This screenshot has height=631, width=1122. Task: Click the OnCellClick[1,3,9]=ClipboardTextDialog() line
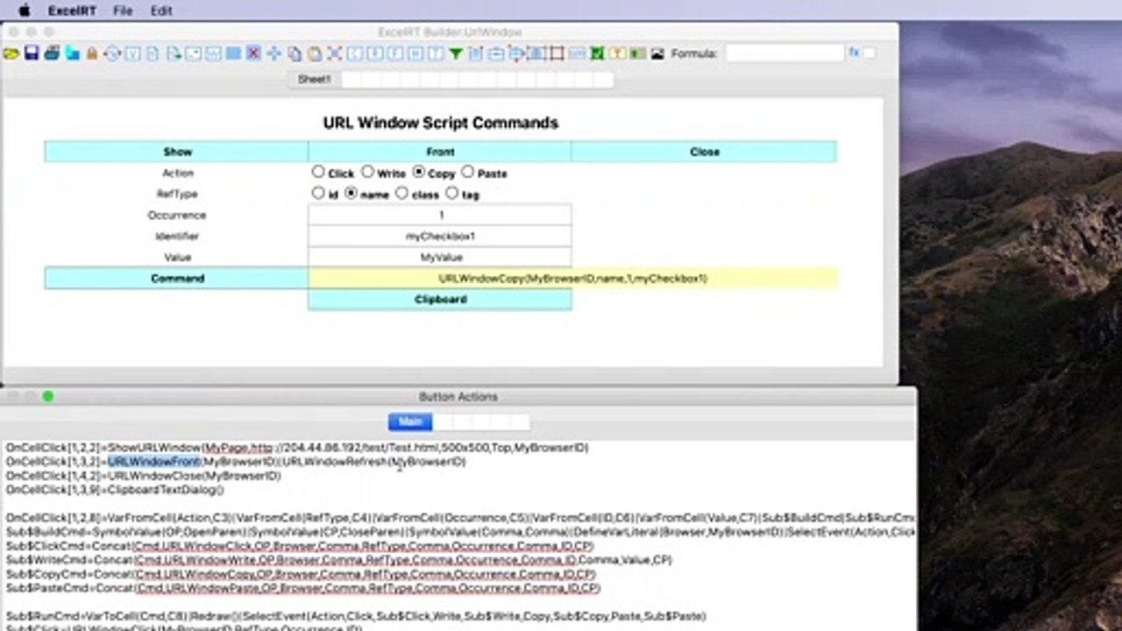pyautogui.click(x=115, y=490)
